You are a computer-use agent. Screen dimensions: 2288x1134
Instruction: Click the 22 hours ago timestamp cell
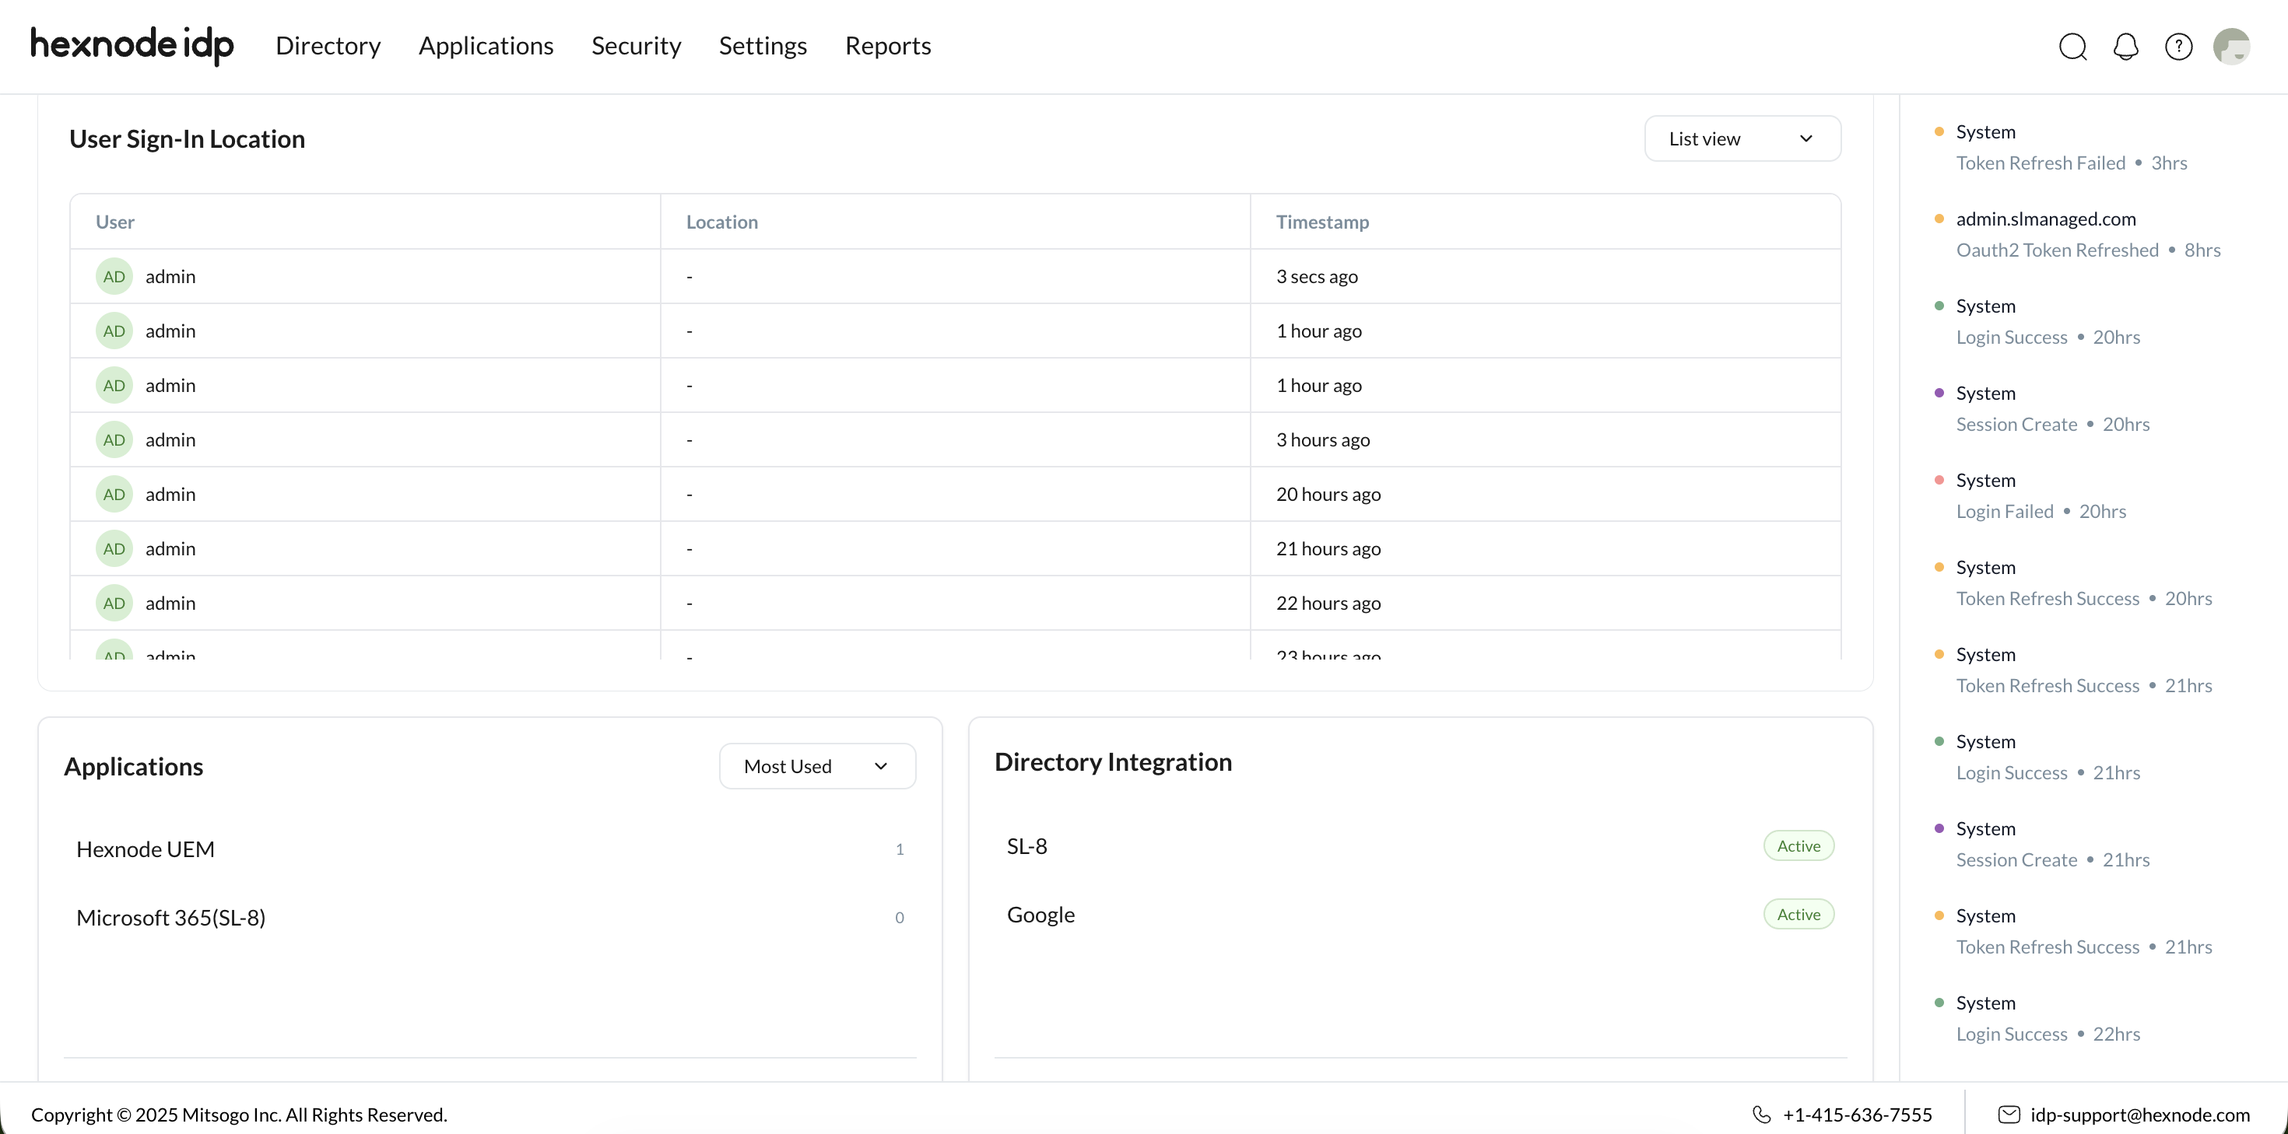1546,603
